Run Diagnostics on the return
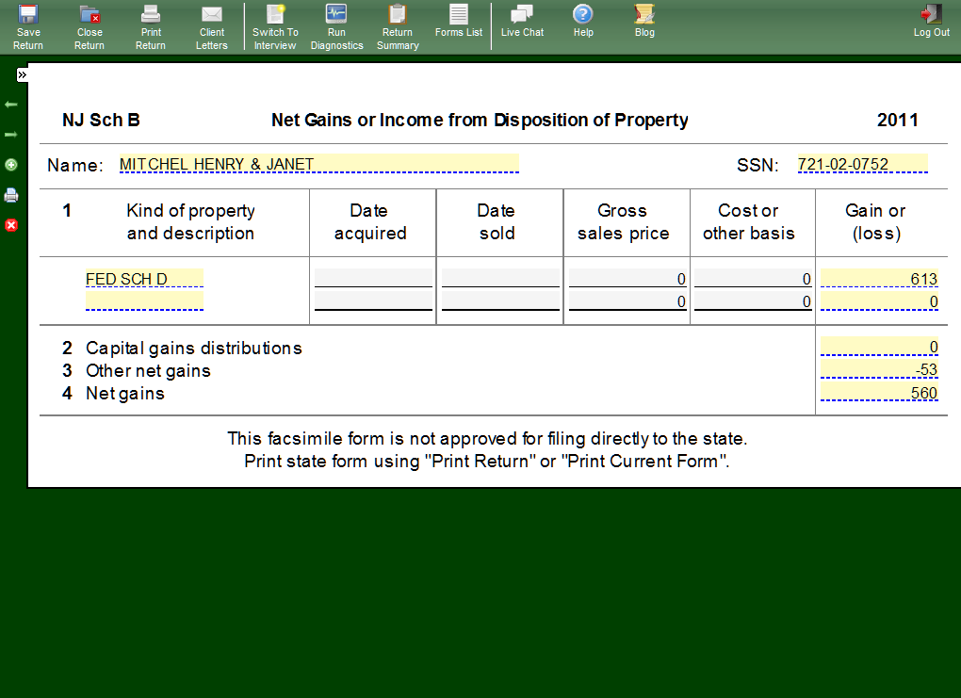 (x=336, y=25)
